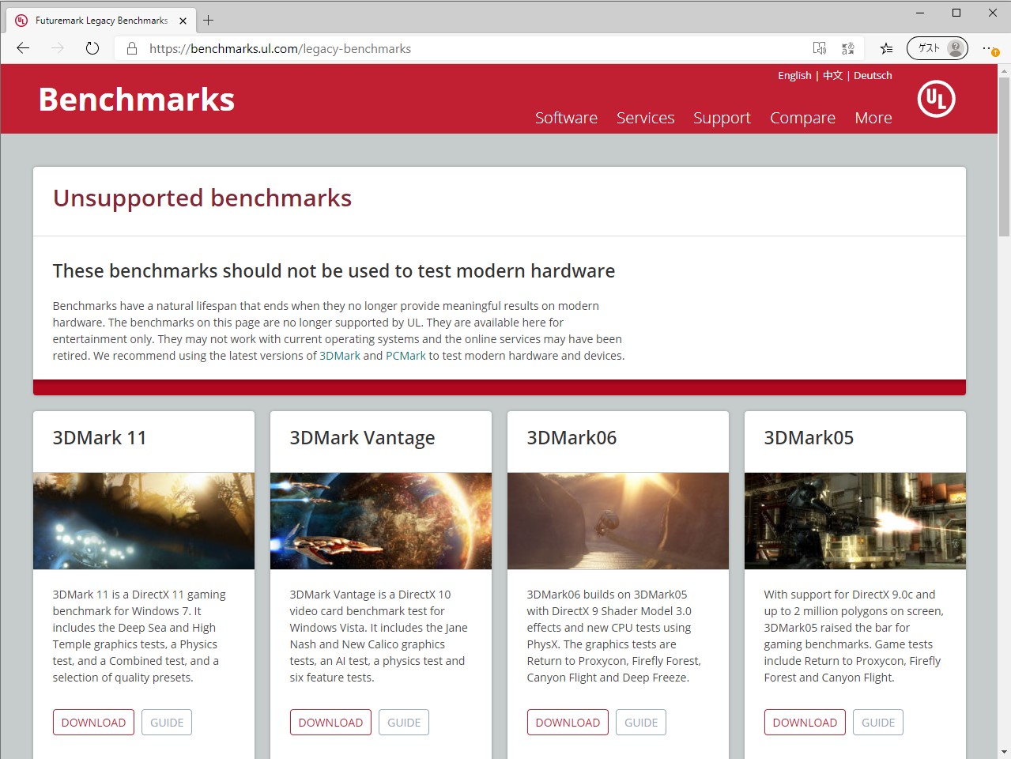1011x759 pixels.
Task: Open the guest profile button
Action: pos(937,48)
